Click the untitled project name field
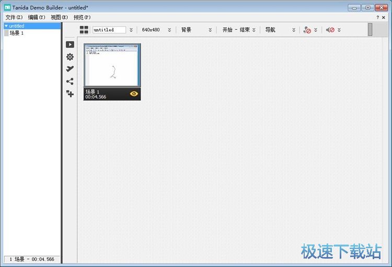The width and height of the screenshot is (392, 267). (x=109, y=30)
